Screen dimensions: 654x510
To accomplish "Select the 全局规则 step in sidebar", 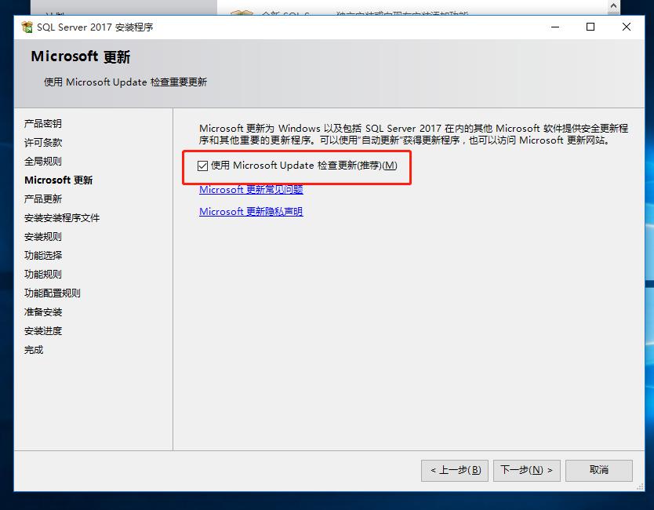I will 43,161.
